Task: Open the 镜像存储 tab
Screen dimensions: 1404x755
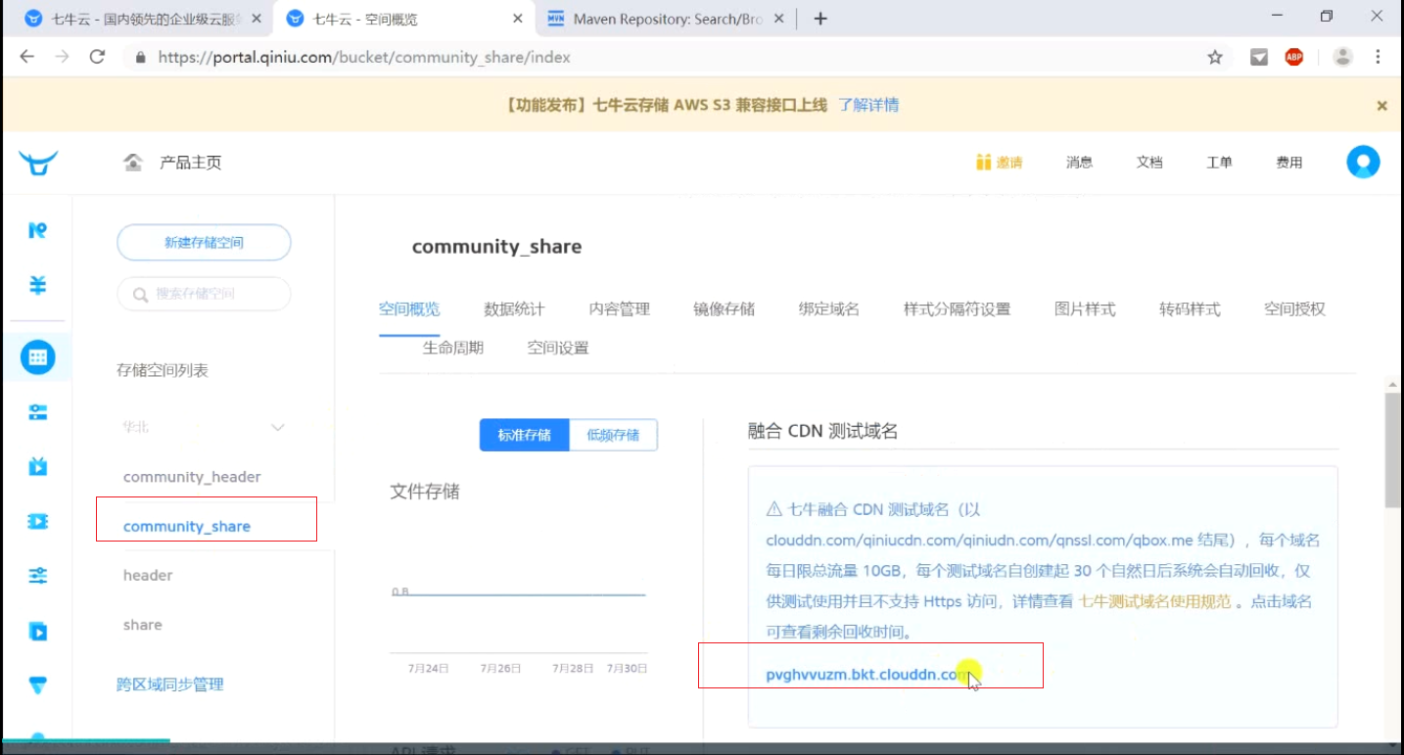Action: coord(724,309)
